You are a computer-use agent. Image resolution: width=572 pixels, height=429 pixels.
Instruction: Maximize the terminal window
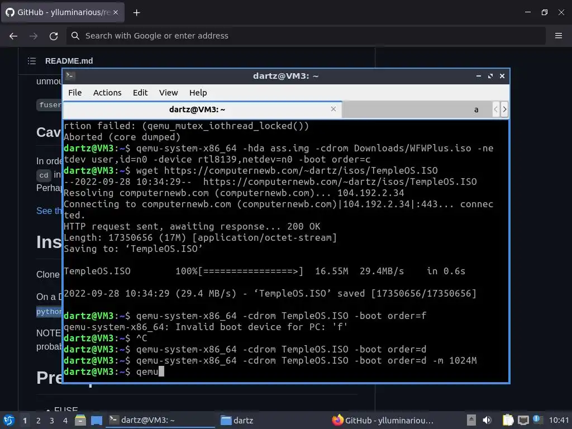pyautogui.click(x=490, y=76)
